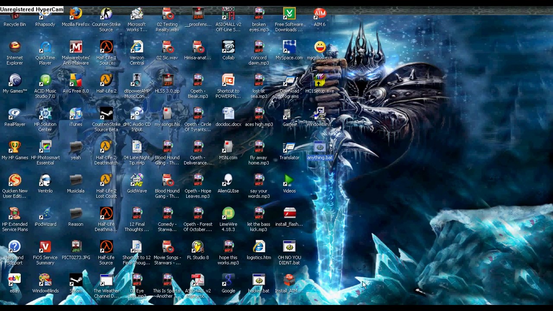Screen dimensions: 553x311
Task: Click the Videos folder shortcut
Action: point(289,183)
